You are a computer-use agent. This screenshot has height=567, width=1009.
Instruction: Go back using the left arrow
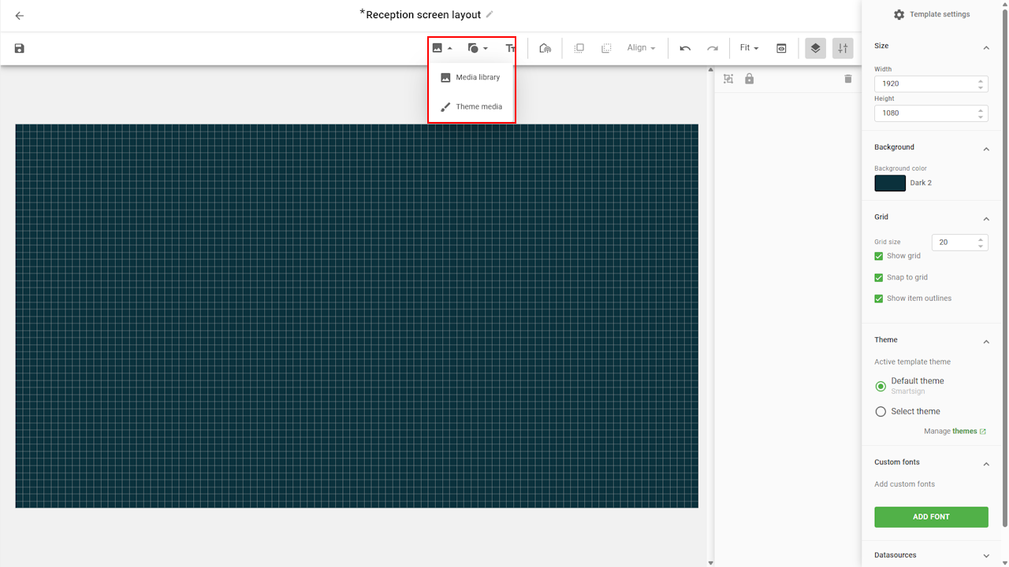tap(20, 16)
